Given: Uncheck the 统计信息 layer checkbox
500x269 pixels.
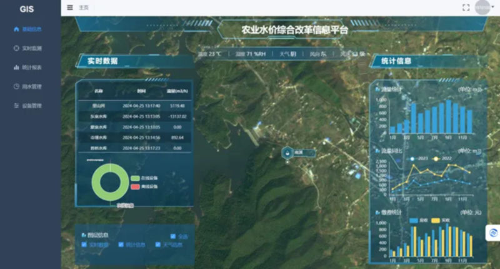Looking at the screenshot, I should (x=121, y=245).
